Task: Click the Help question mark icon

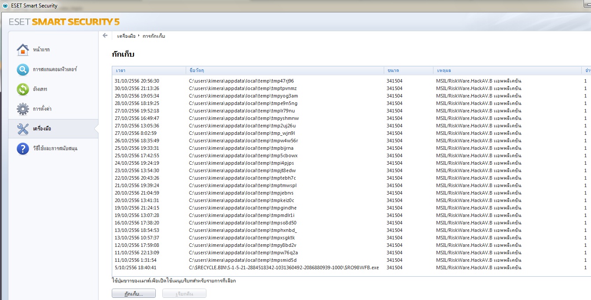Action: tap(23, 148)
